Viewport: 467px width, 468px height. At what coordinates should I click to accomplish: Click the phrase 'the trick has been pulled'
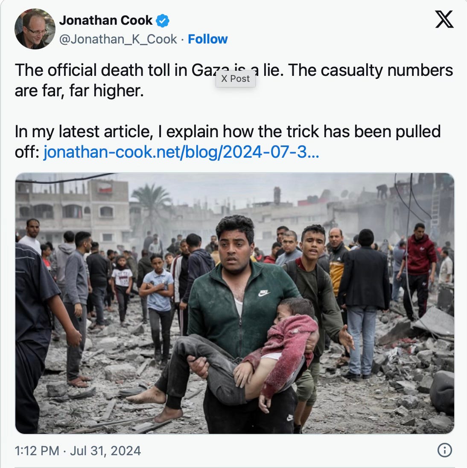pyautogui.click(x=349, y=132)
